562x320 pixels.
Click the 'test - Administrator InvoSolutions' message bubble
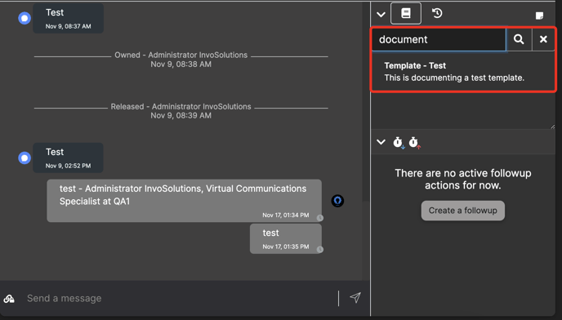pos(185,201)
